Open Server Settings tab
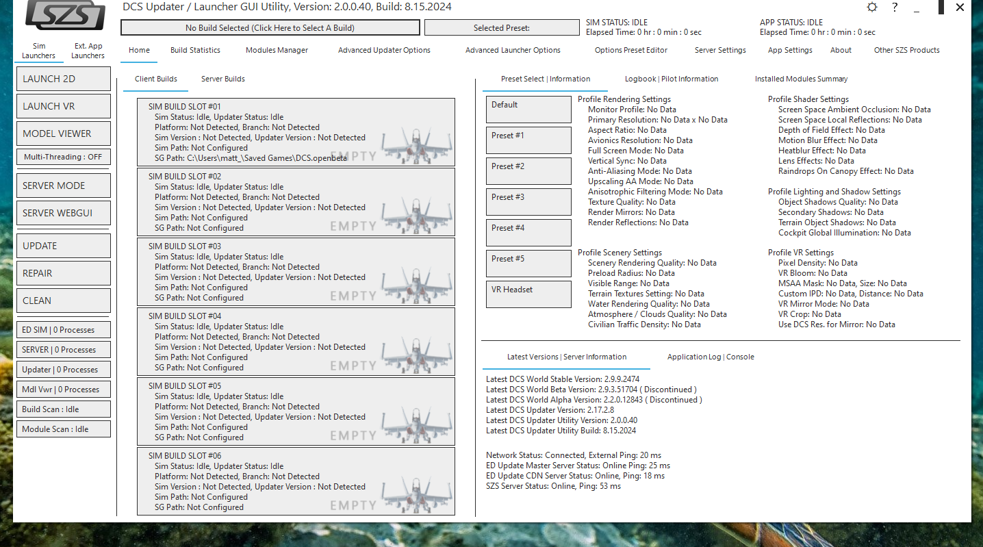Viewport: 983px width, 547px height. point(720,50)
